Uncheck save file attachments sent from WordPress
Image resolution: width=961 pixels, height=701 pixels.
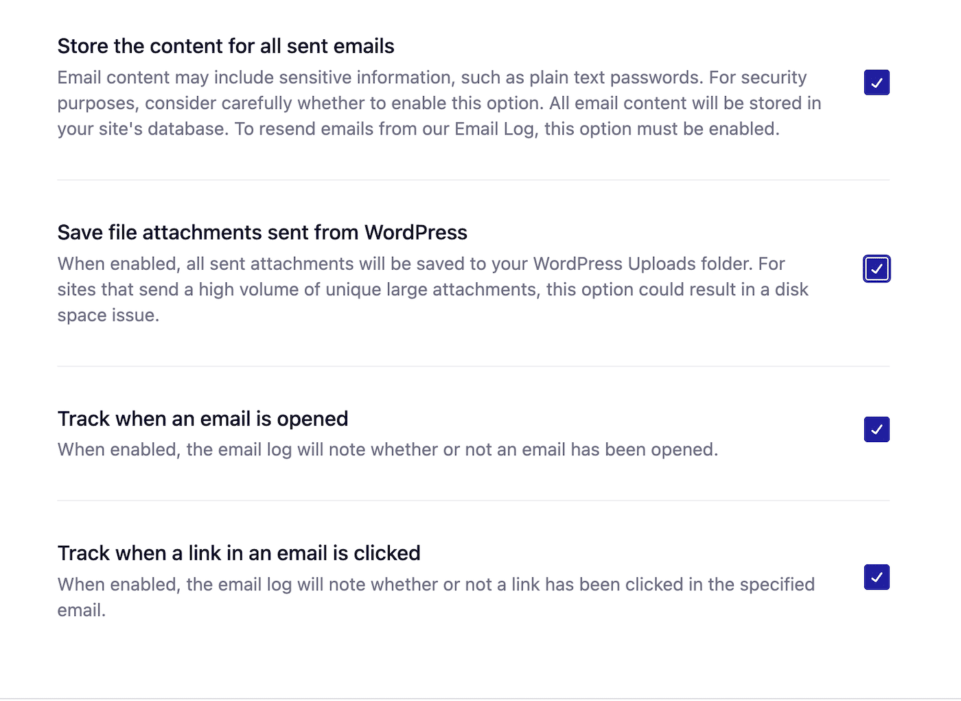(x=877, y=268)
